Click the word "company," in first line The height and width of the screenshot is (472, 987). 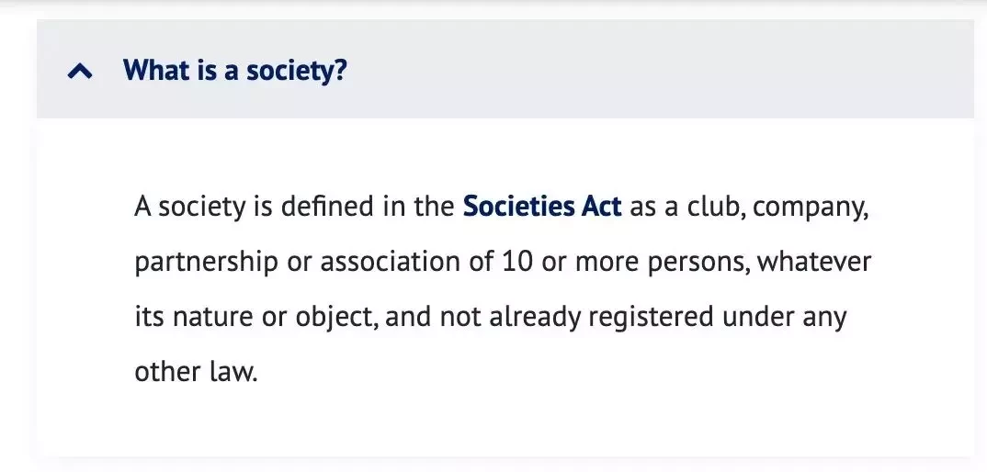[811, 208]
